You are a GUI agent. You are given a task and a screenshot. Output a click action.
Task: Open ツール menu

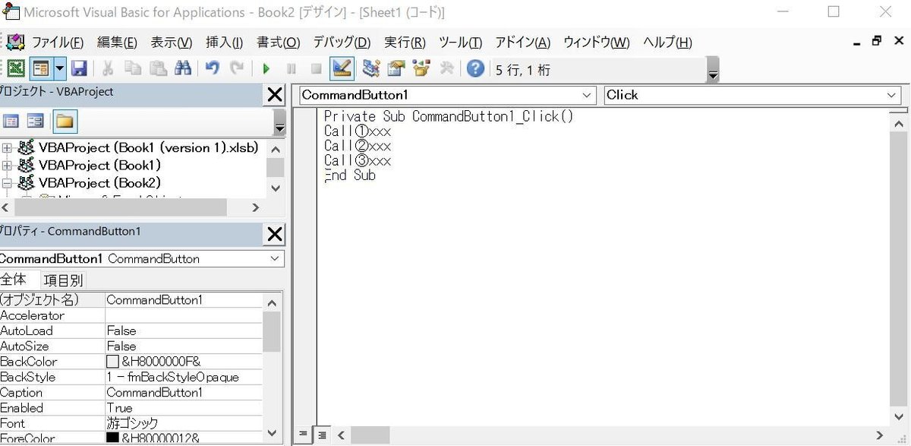tap(460, 43)
